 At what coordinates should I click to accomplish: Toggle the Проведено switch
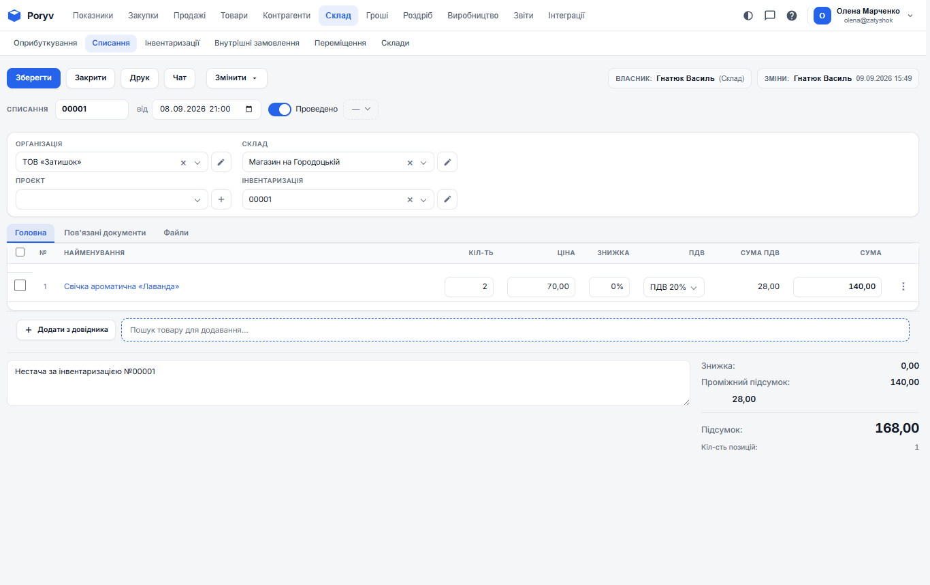coord(280,109)
